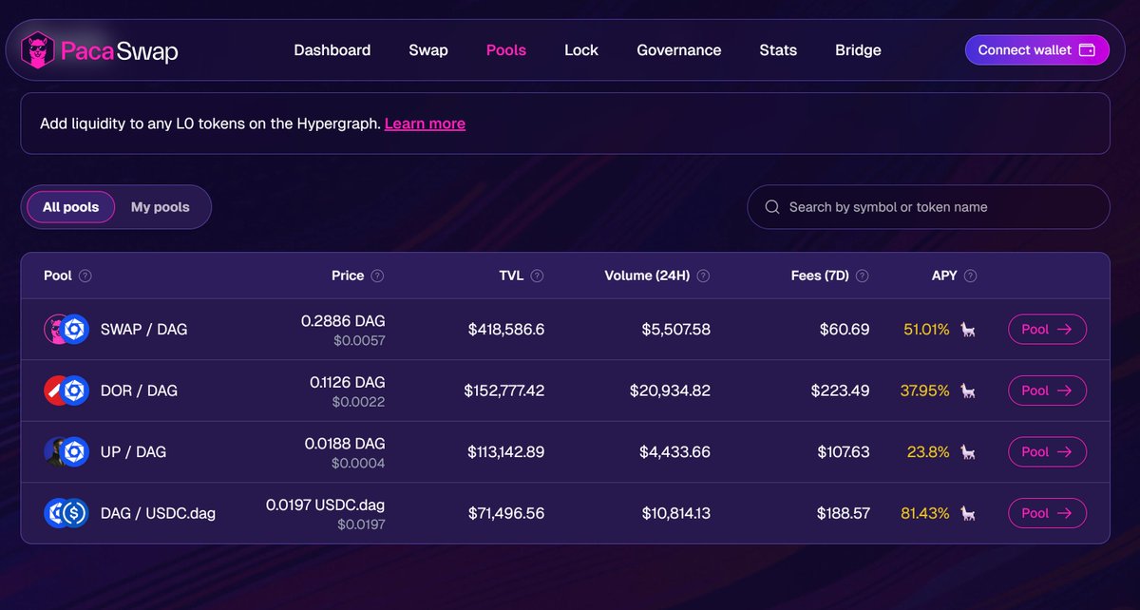The height and width of the screenshot is (610, 1140).
Task: Click the 51.01% APY value
Action: pos(926,330)
